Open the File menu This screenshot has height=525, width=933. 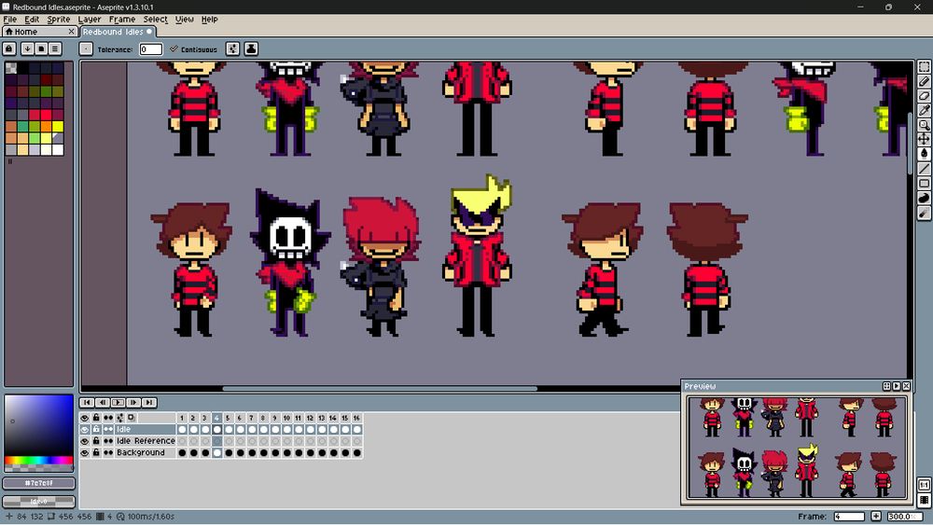coord(10,19)
